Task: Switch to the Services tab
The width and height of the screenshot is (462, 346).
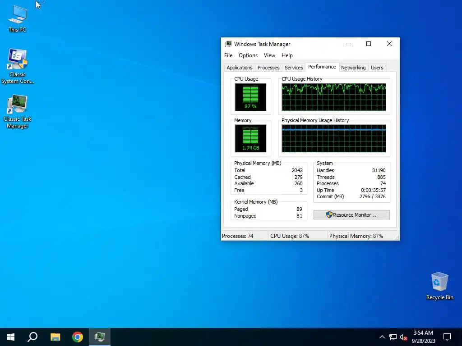Action: pos(294,68)
